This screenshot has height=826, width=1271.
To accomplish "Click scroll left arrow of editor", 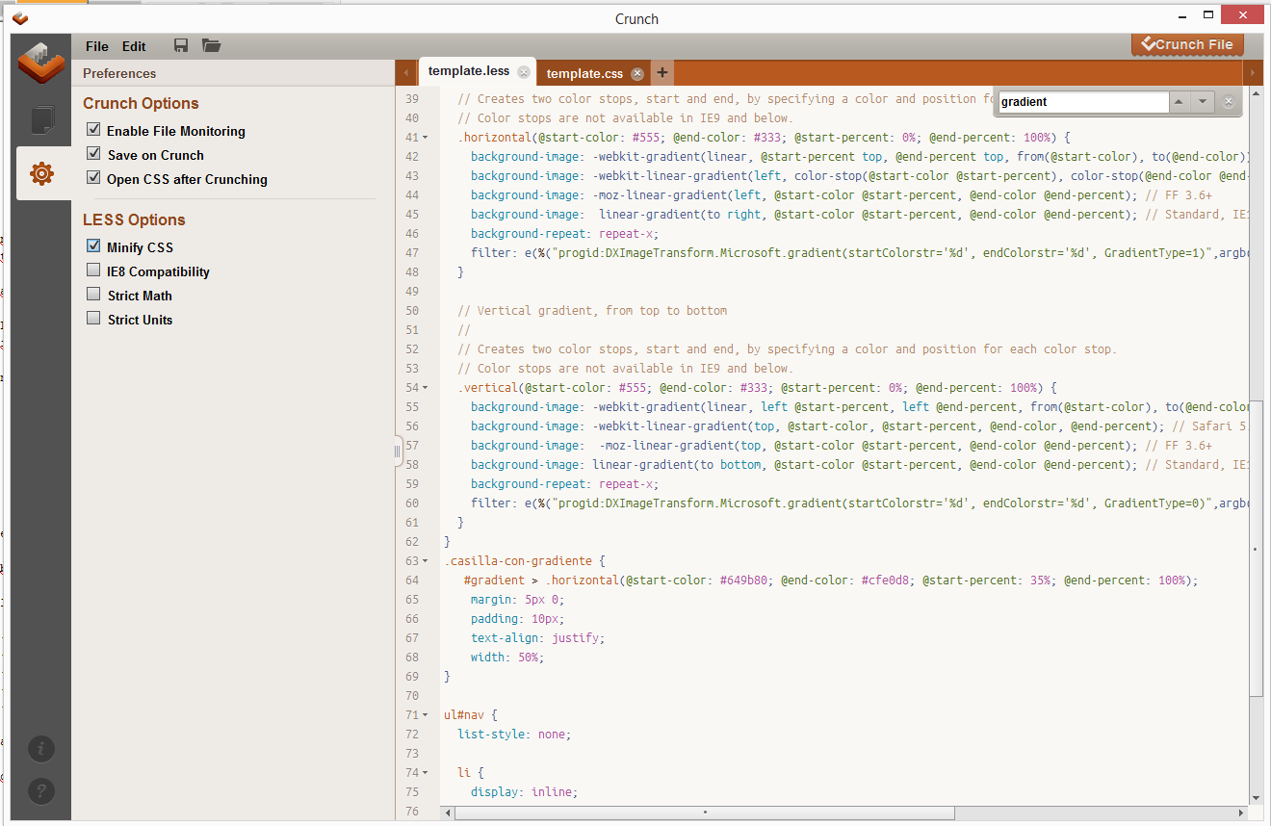I will click(447, 813).
